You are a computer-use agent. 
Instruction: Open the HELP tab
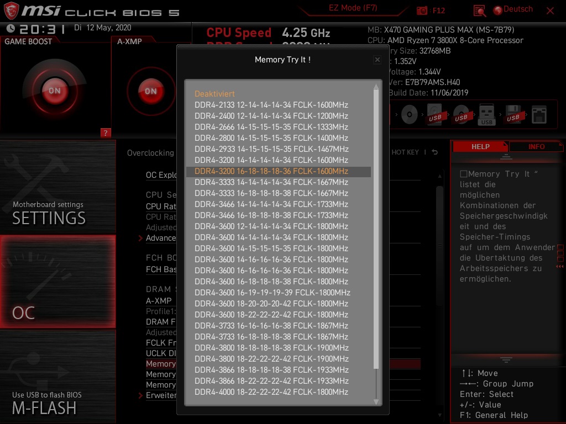480,146
